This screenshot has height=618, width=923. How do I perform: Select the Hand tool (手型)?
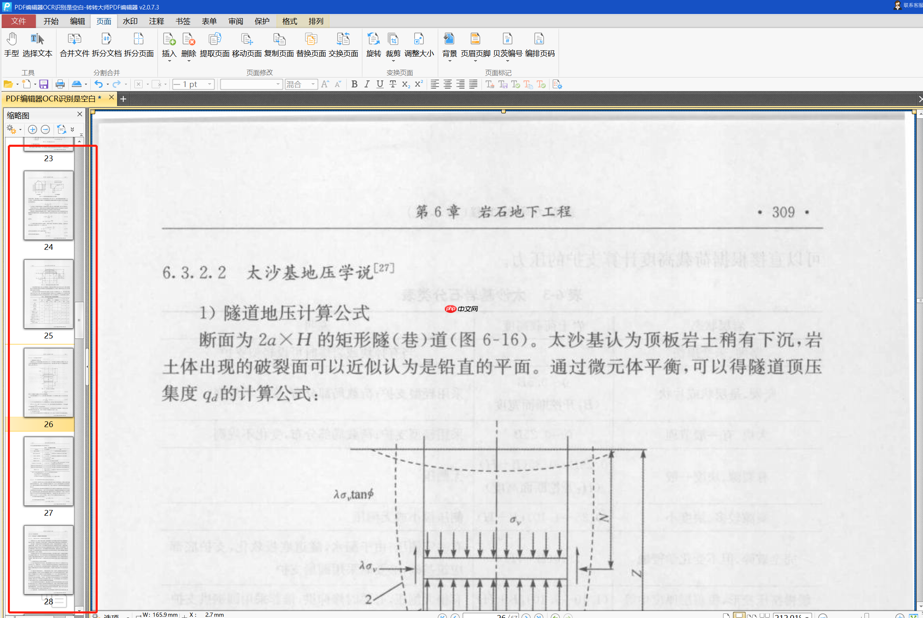[x=12, y=45]
